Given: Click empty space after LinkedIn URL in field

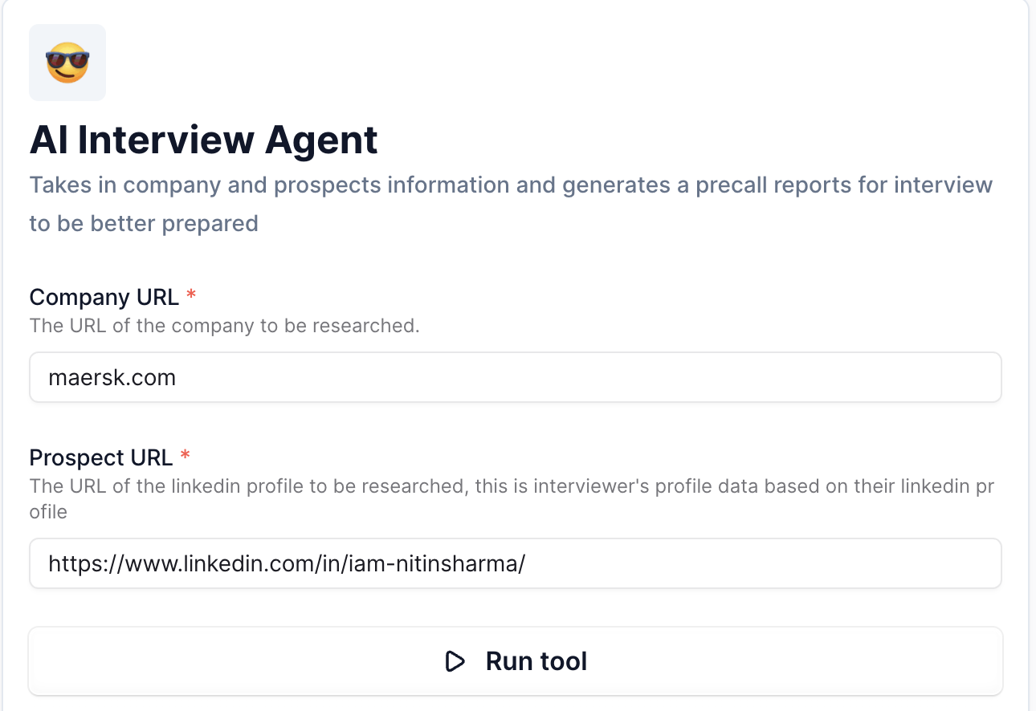Looking at the screenshot, I should click(763, 563).
